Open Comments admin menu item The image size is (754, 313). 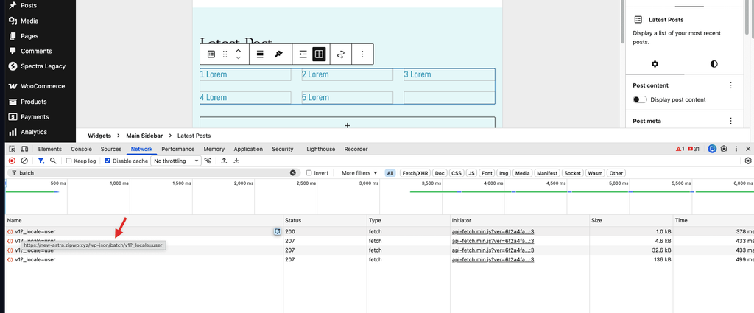[38, 51]
